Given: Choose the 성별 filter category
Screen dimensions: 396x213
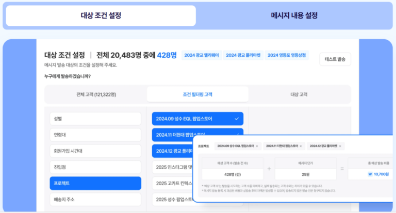Looking at the screenshot, I should 95,119.
